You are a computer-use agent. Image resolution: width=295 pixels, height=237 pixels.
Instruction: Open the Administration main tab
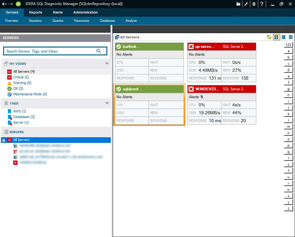85,12
